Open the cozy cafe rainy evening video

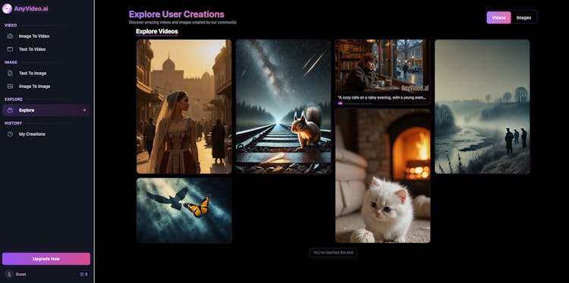383,72
